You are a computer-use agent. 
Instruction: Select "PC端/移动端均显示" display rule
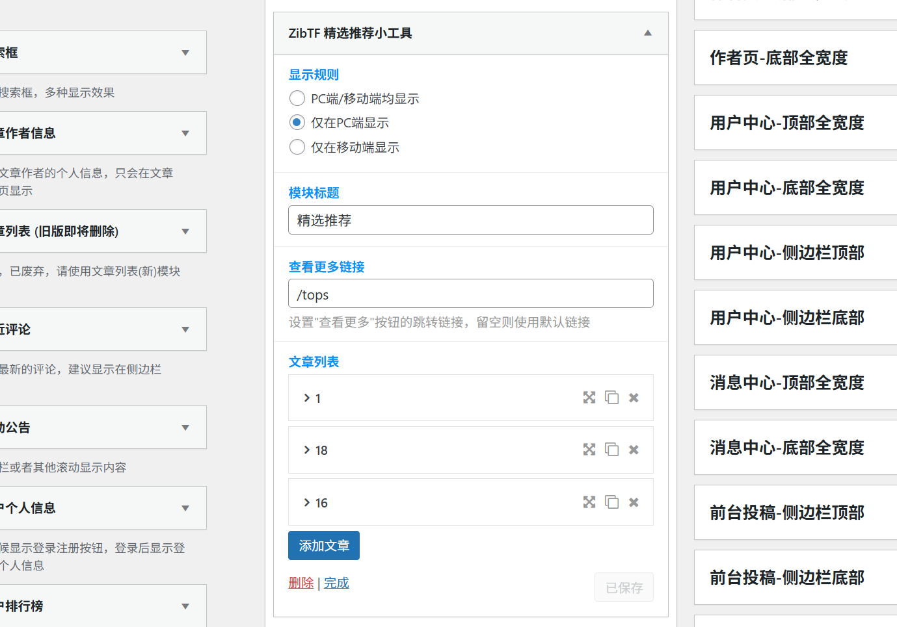point(297,98)
